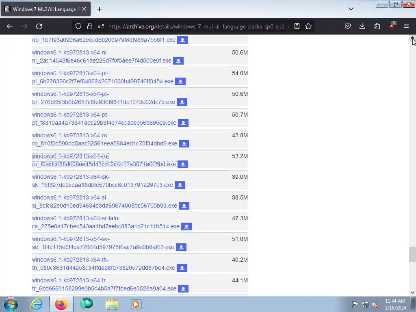Screen dimensions: 416x312
Task: Toggle reader view icon
Action: click(297, 26)
